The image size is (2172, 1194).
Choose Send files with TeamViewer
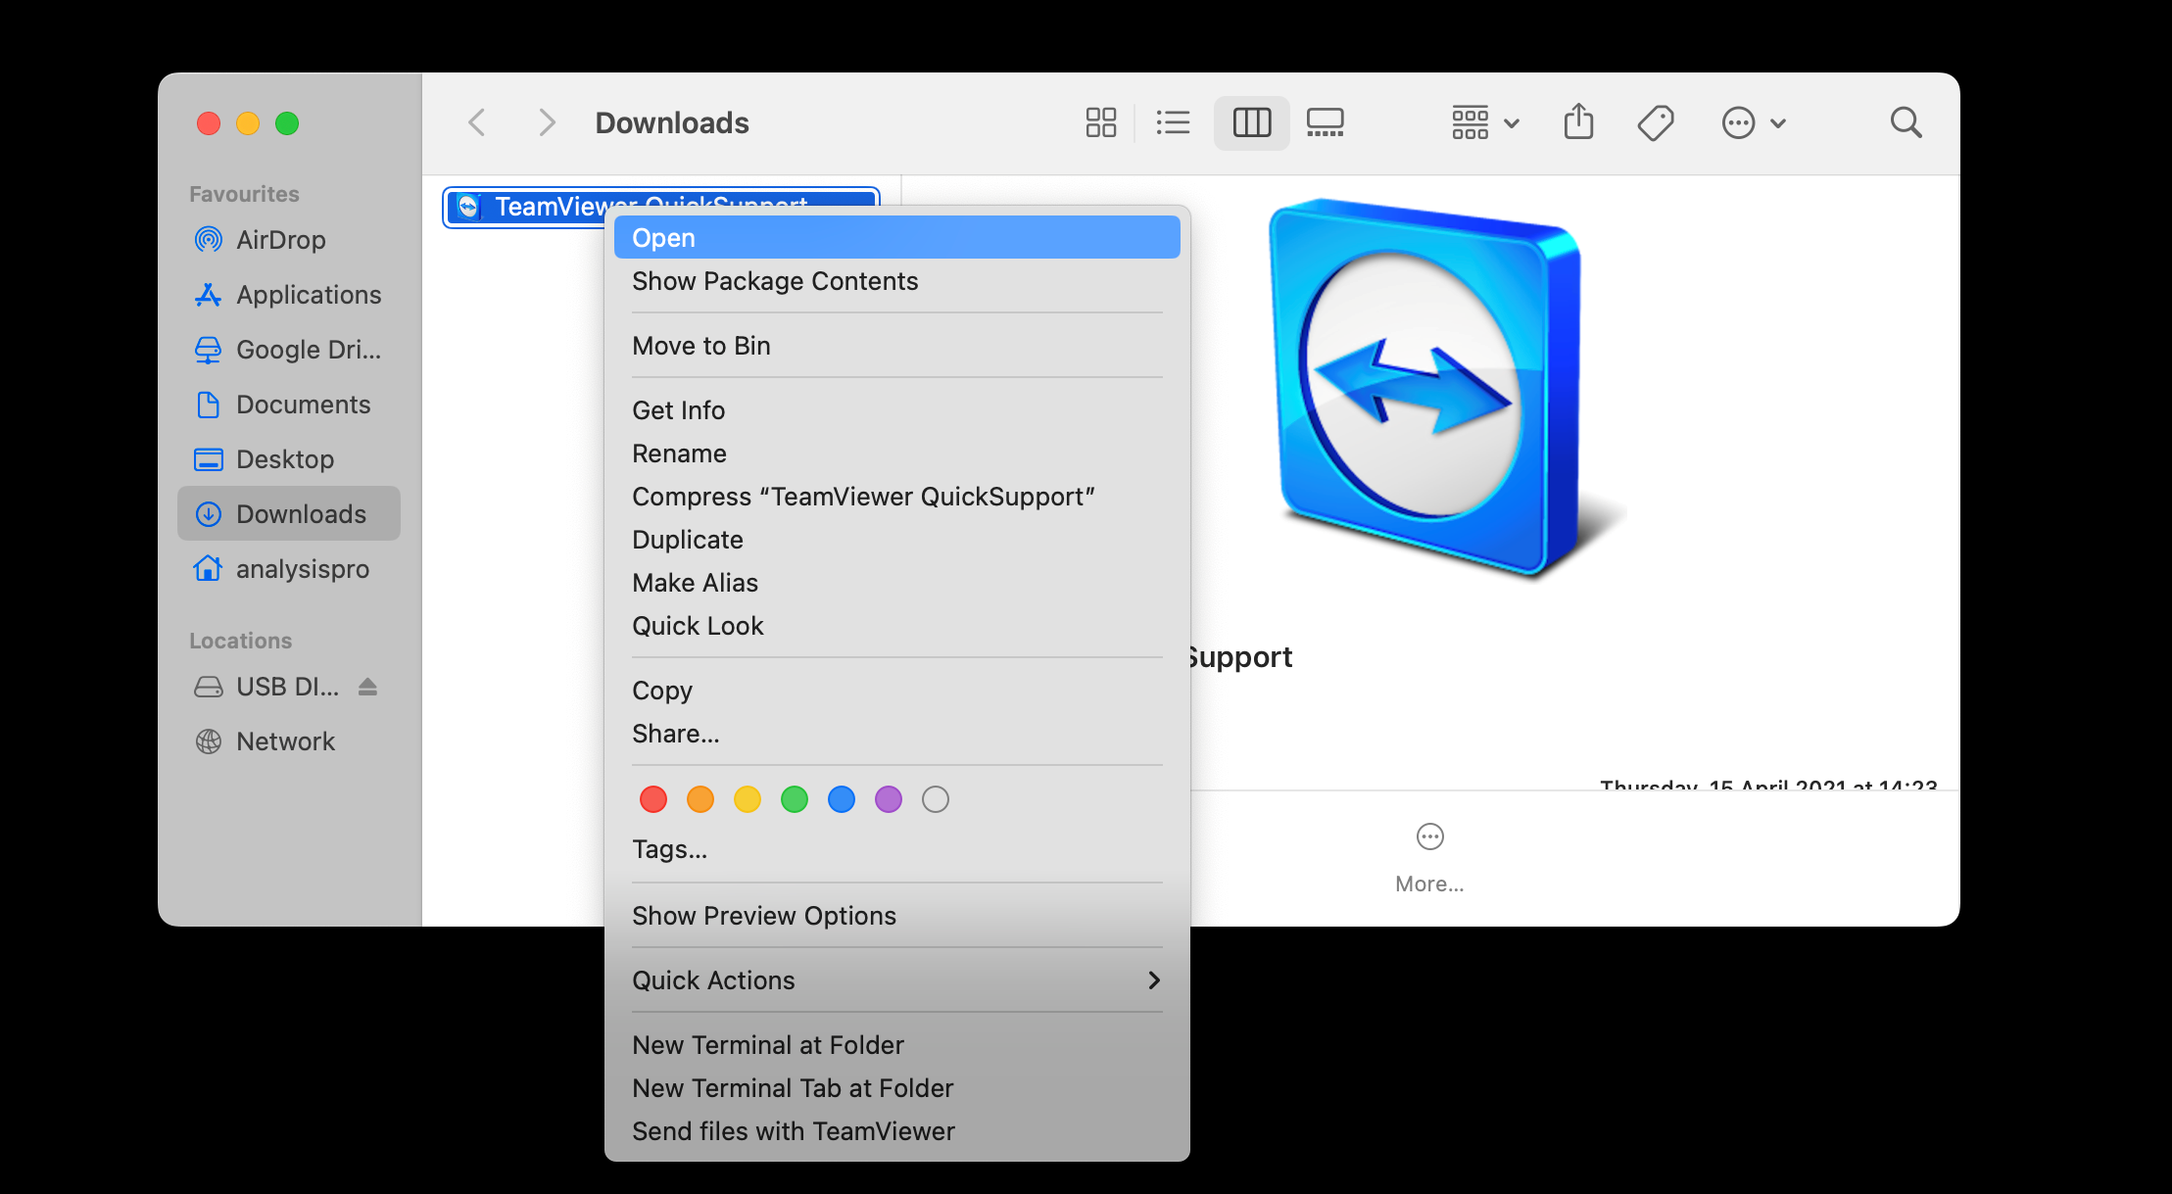point(896,1131)
